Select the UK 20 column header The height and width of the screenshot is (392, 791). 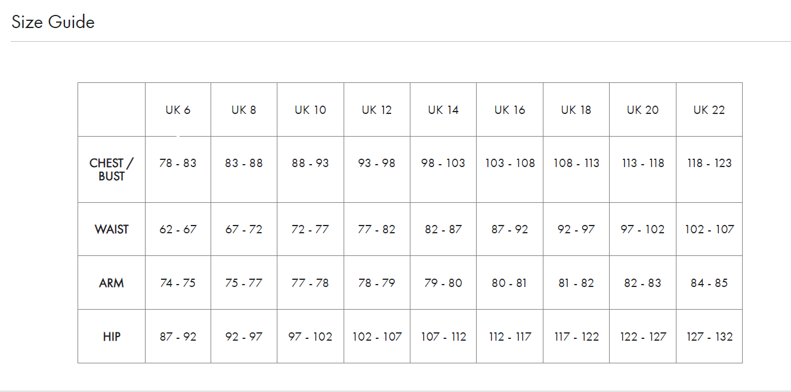(642, 110)
